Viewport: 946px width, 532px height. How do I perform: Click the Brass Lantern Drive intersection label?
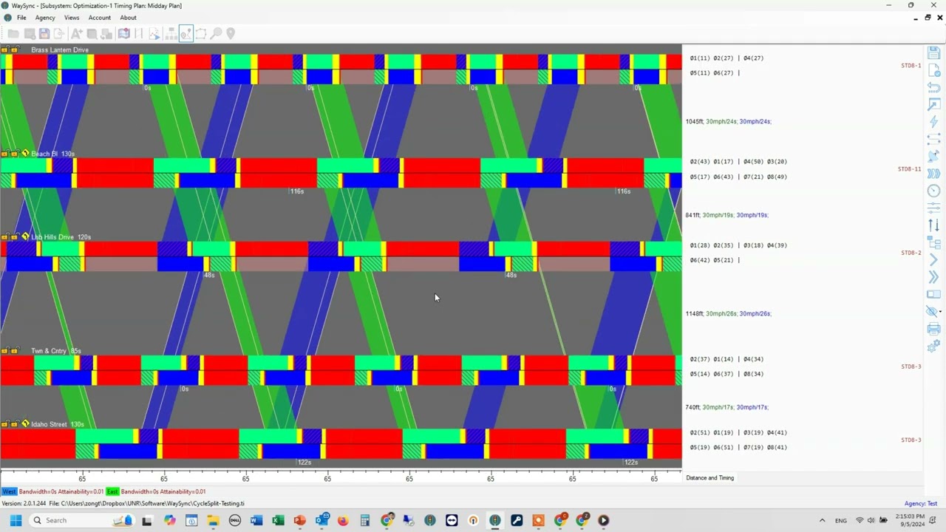60,50
